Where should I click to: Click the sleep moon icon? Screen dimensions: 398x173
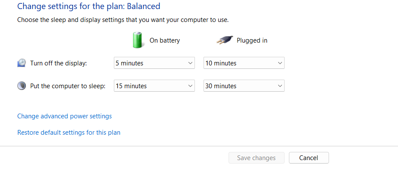22,86
